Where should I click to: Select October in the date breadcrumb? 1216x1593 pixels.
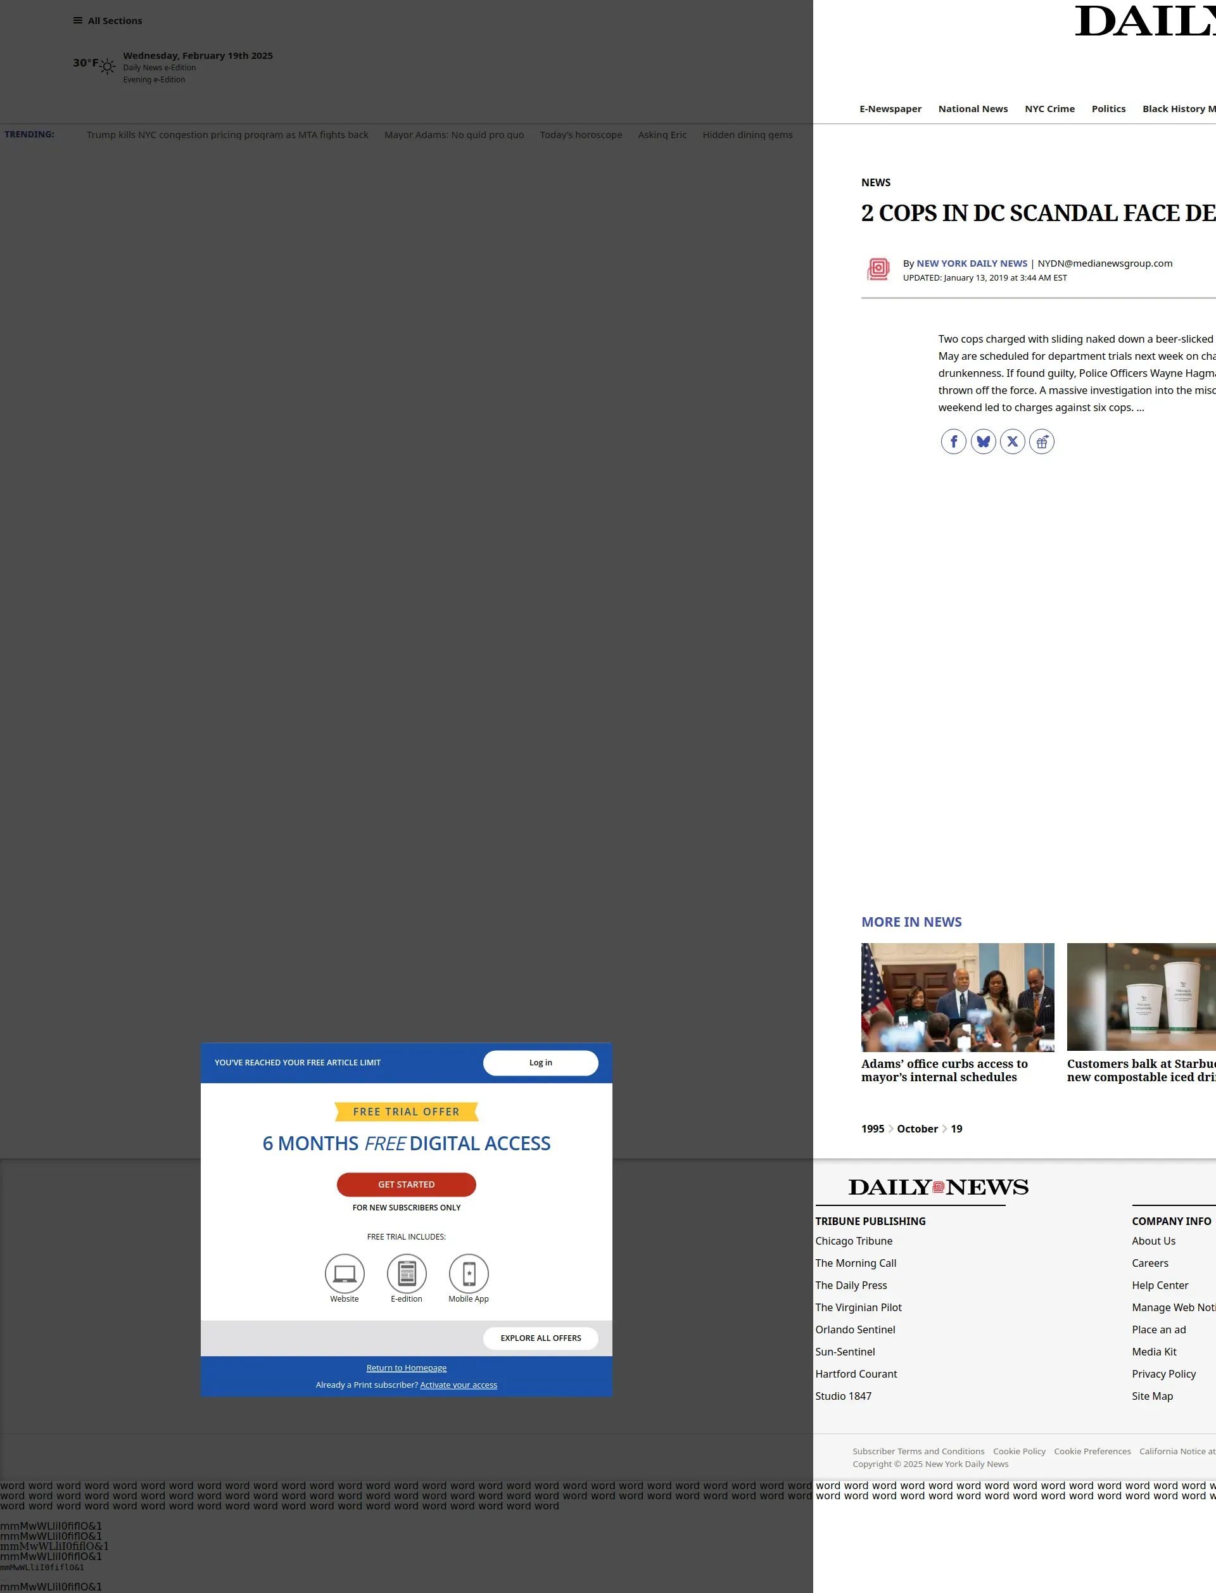(x=916, y=1128)
